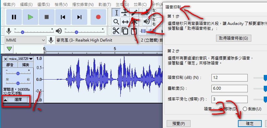Mute the track using 靜音
The image size is (267, 128).
point(10,65)
